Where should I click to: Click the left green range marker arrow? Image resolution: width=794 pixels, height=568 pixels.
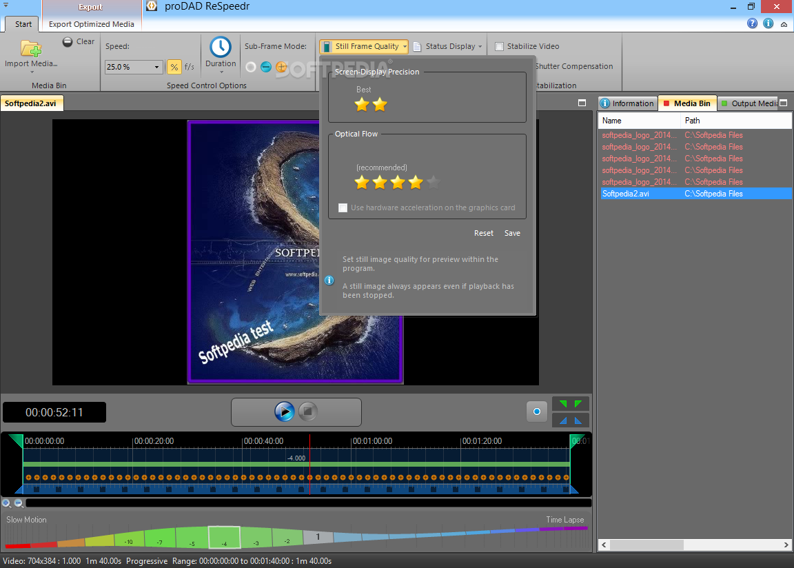563,404
